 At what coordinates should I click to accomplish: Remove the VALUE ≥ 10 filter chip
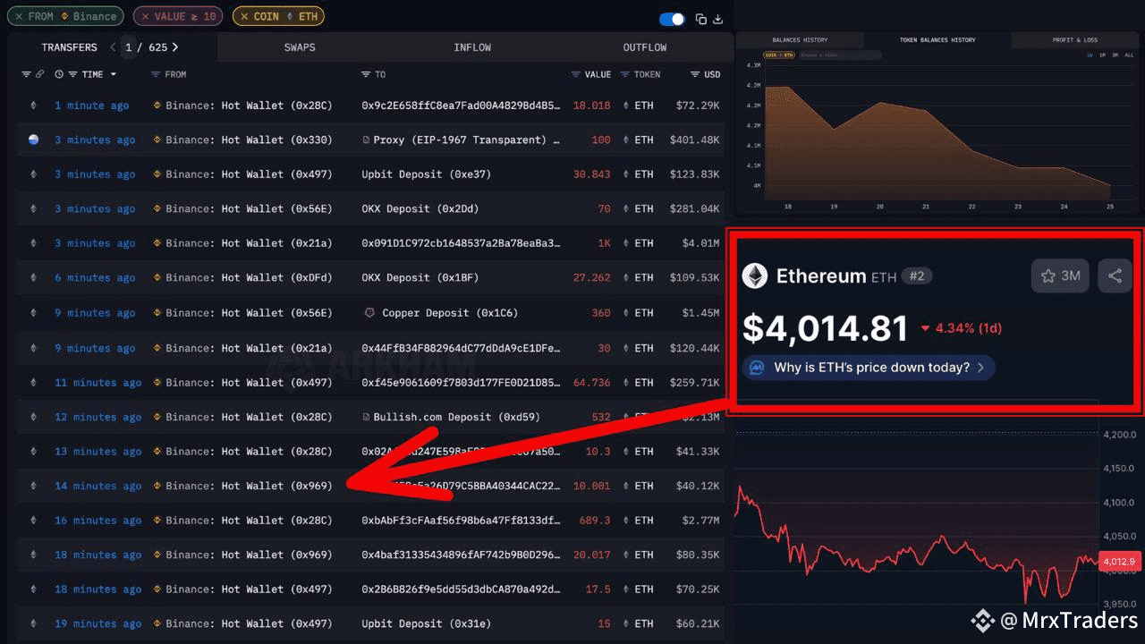[x=145, y=16]
